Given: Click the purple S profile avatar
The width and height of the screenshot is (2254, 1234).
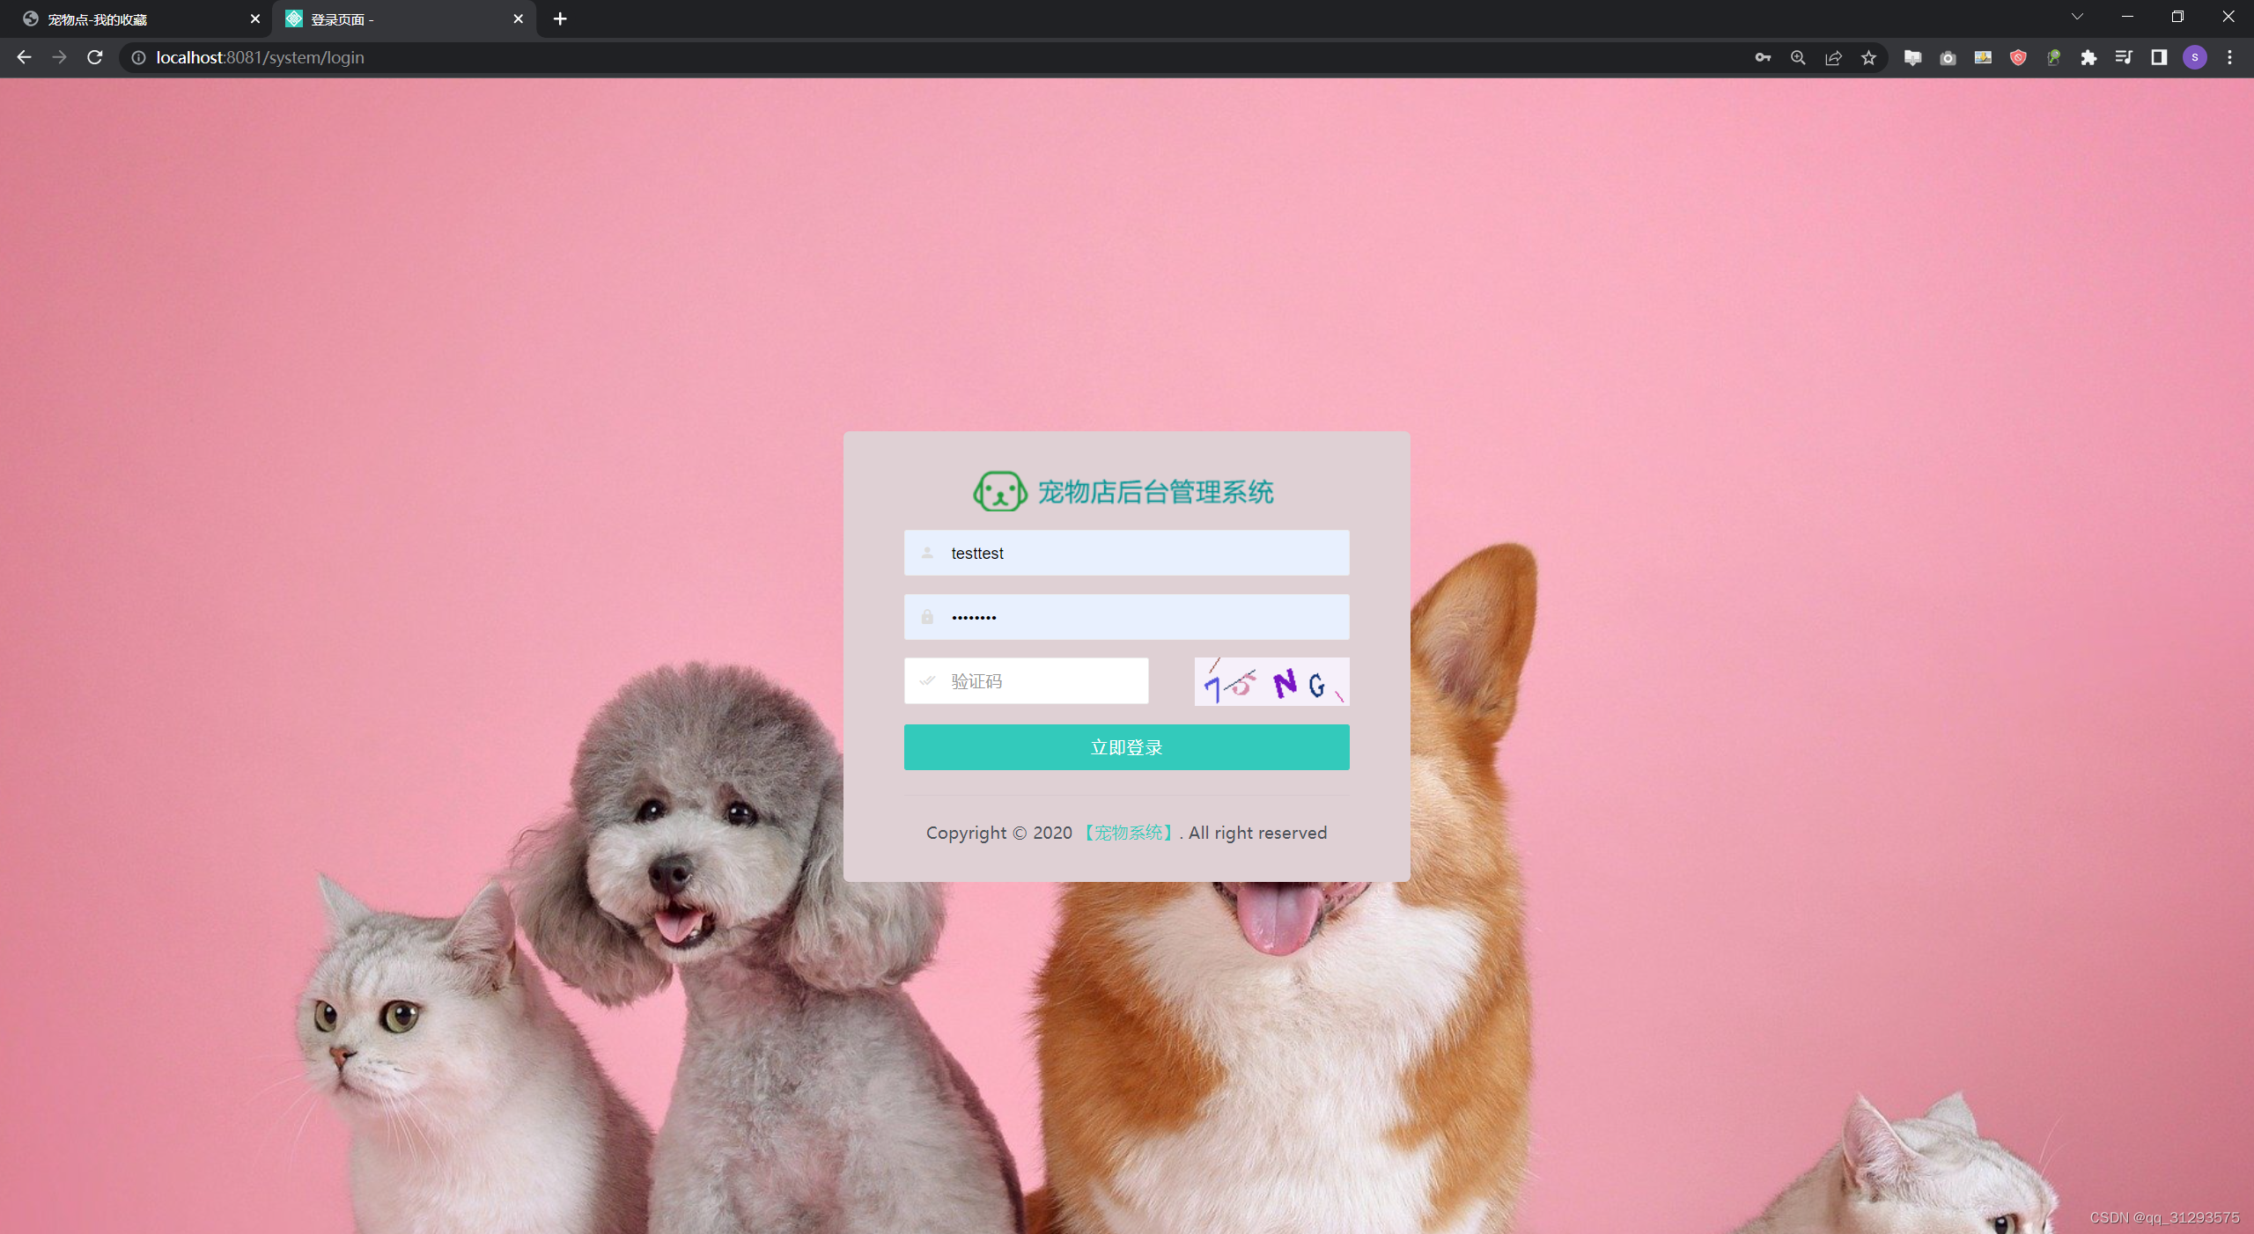Looking at the screenshot, I should click(2194, 57).
